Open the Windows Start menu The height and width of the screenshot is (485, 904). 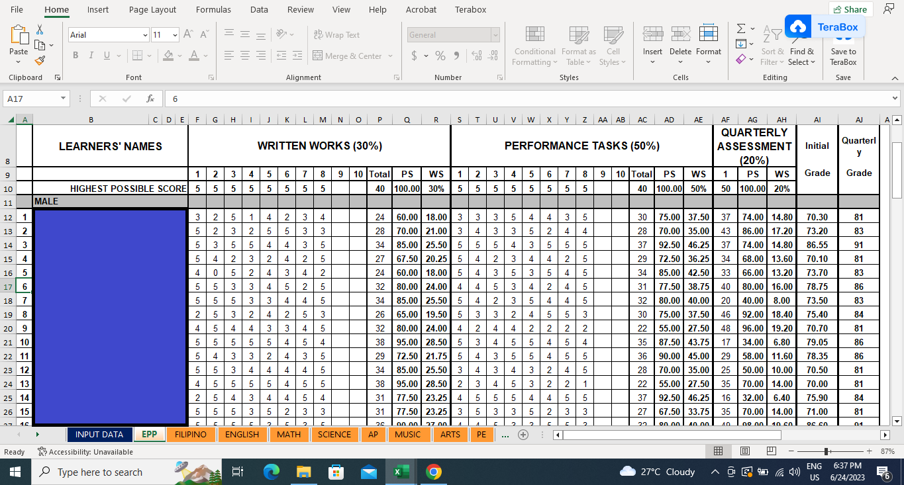click(x=15, y=472)
